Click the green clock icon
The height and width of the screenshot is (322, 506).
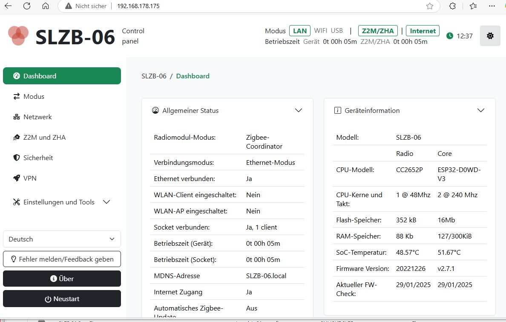[449, 36]
